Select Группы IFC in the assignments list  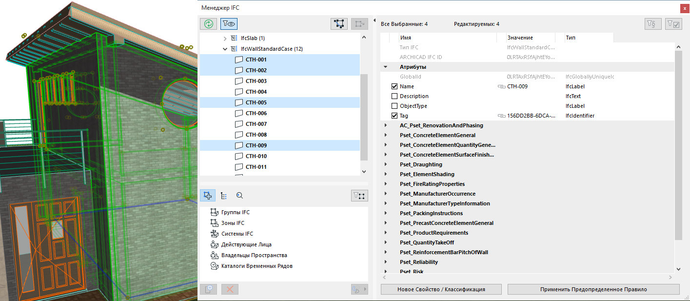[235, 212]
